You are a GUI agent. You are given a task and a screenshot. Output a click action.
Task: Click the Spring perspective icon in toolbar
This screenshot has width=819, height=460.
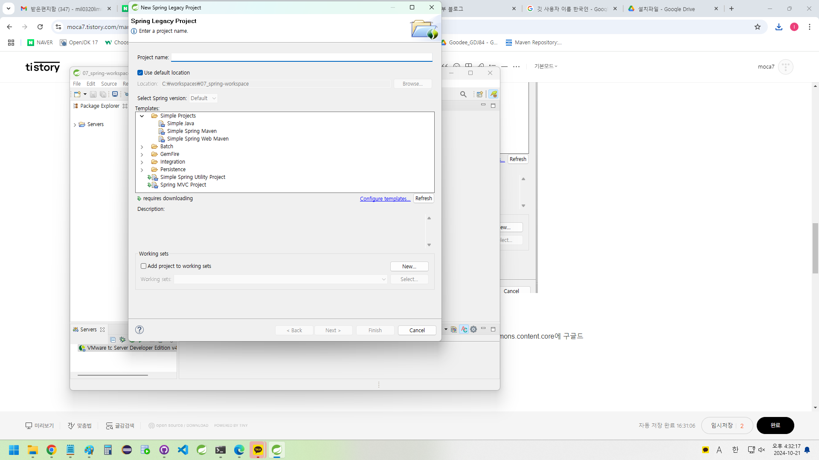[x=494, y=94]
